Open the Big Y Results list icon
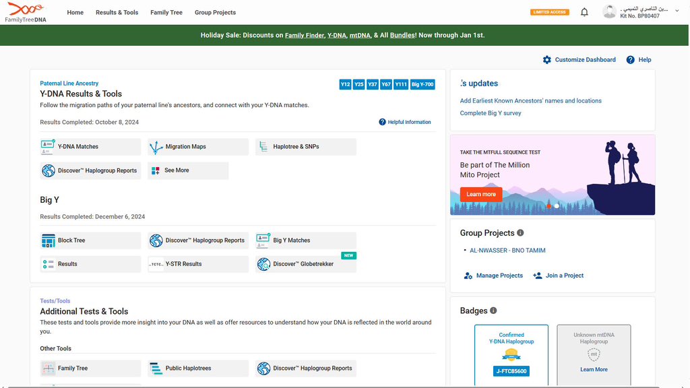690x388 pixels. coord(49,264)
